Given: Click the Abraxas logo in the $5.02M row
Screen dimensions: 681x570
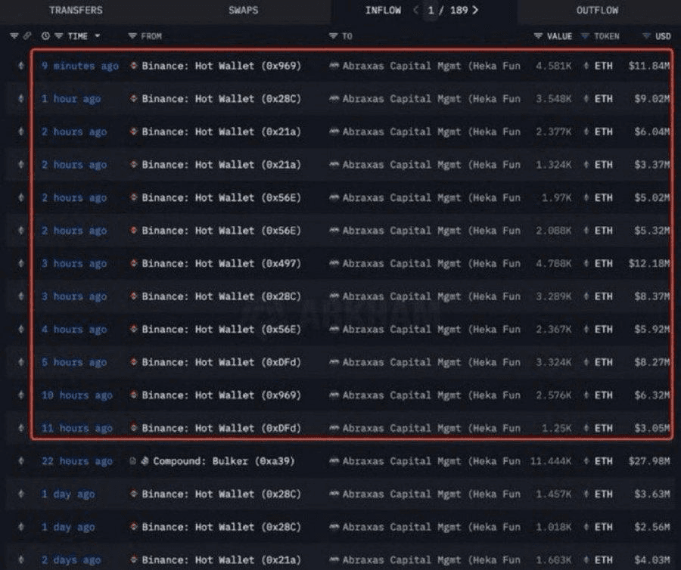Looking at the screenshot, I should pyautogui.click(x=334, y=197).
